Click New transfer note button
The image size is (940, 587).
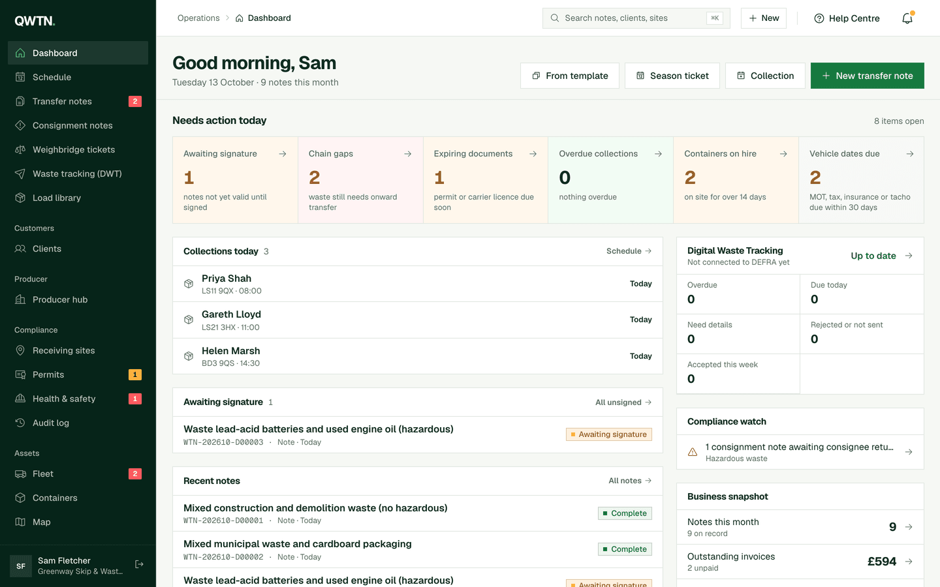click(x=867, y=76)
